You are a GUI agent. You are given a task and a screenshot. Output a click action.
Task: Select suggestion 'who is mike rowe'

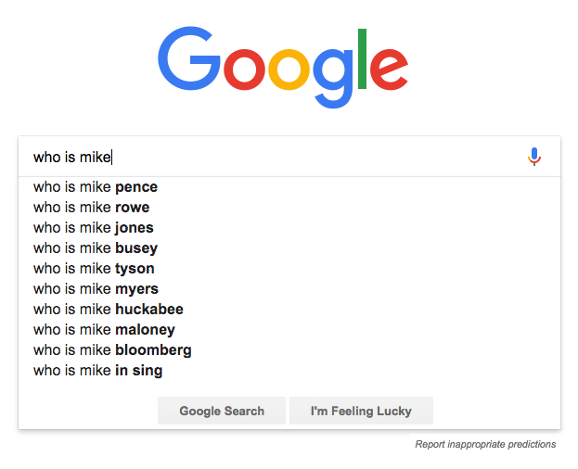[x=289, y=208]
